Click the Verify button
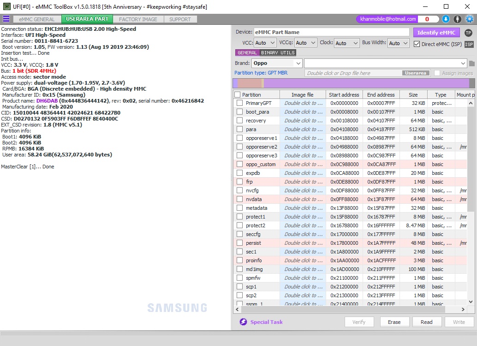This screenshot has height=346, width=477. coord(359,322)
